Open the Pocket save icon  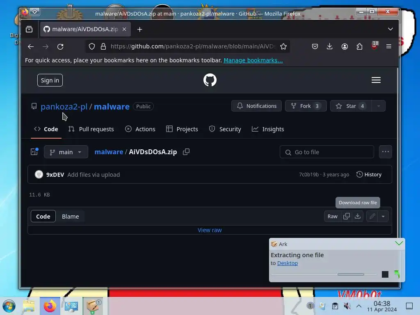tap(315, 46)
